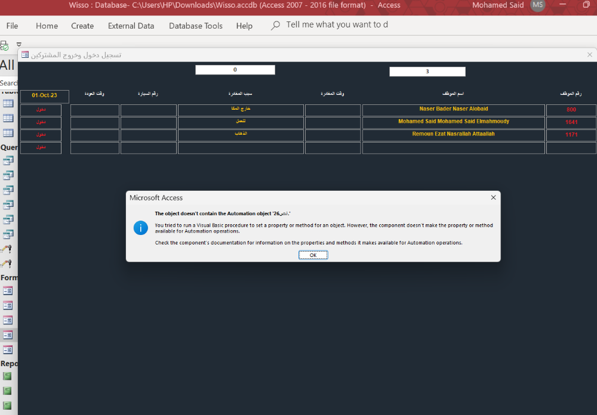Click the وقت العودة field in employee 800's row
This screenshot has width=597, height=415.
tap(95, 110)
